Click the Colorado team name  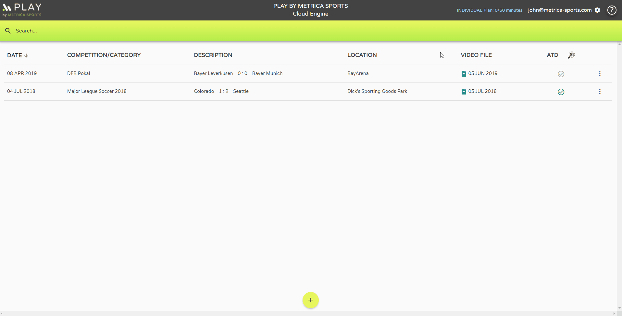click(204, 91)
